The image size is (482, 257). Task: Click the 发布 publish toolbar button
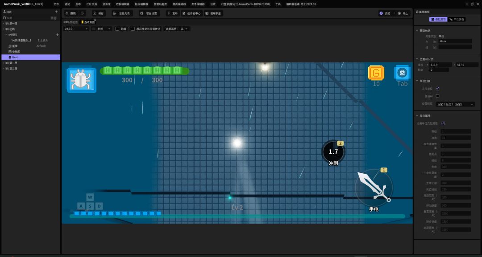(172, 13)
